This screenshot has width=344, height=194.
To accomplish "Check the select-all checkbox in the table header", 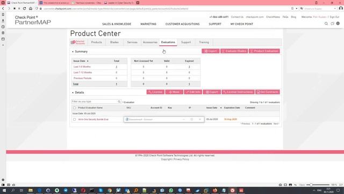I will 74,108.
